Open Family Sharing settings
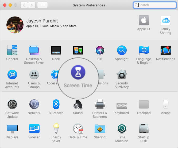This screenshot has height=148, width=178. (165, 20)
